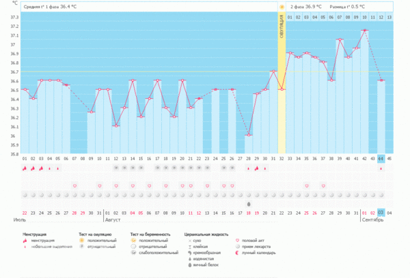Select the positive ovulation test legend icon
Image resolution: width=410 pixels, height=278 pixels.
click(x=82, y=241)
